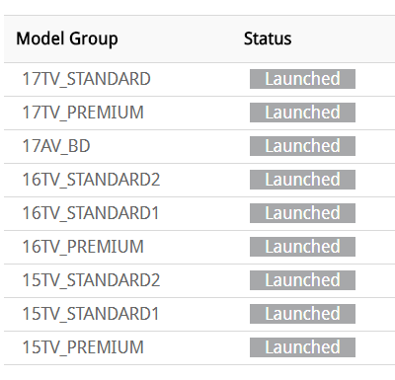Open the 15TV_STANDARD1 model group

(x=91, y=314)
